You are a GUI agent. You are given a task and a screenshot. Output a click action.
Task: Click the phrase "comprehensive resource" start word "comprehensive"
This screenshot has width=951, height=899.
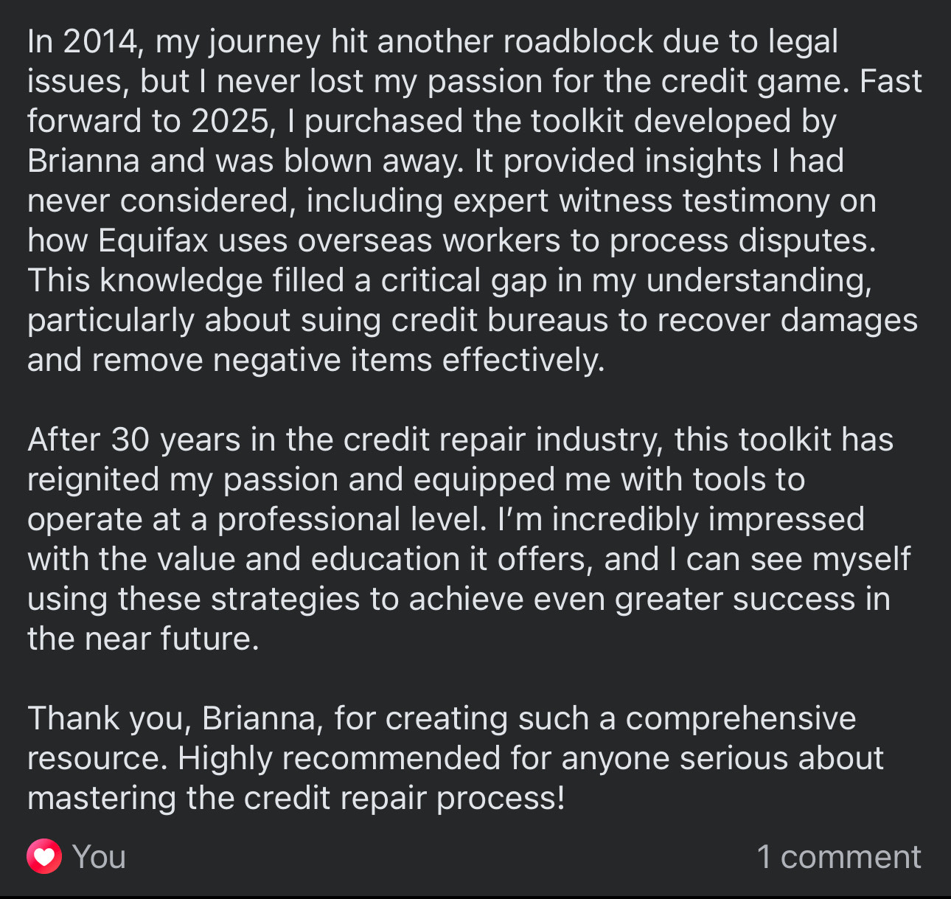pos(740,718)
